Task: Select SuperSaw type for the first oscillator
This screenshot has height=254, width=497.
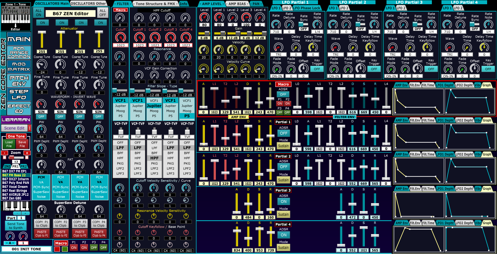Action: (41, 192)
